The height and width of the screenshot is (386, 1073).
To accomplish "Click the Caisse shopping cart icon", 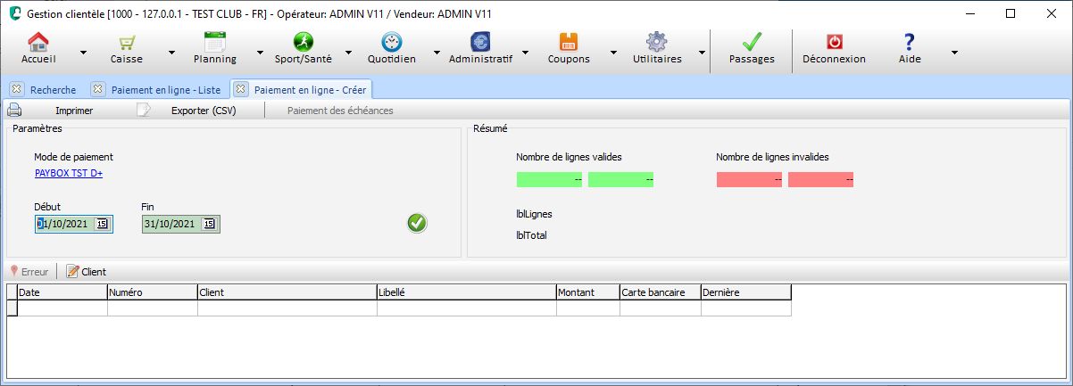I will click(126, 43).
